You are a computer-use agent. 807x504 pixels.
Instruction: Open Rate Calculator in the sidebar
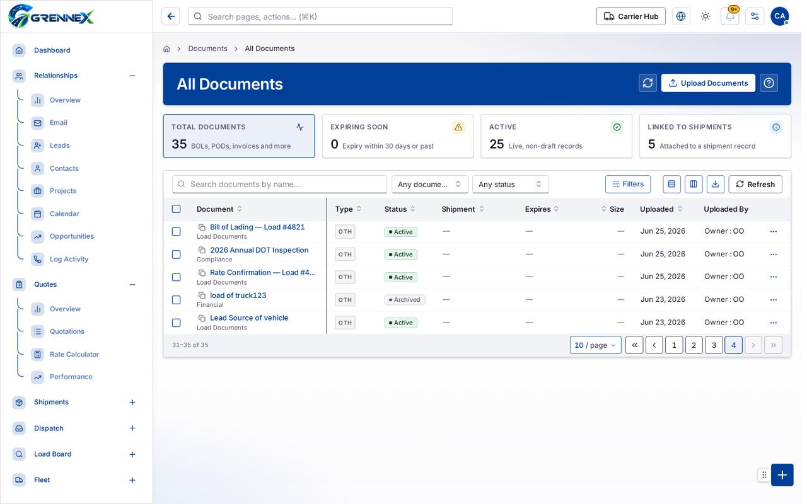click(74, 355)
